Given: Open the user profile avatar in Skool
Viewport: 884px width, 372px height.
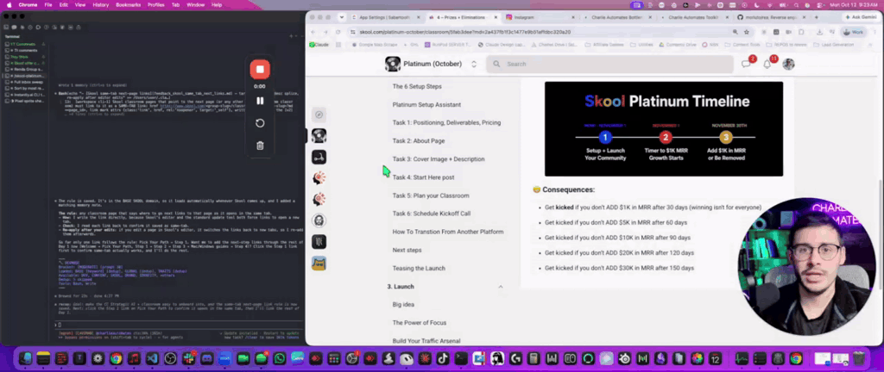Looking at the screenshot, I should pos(788,64).
